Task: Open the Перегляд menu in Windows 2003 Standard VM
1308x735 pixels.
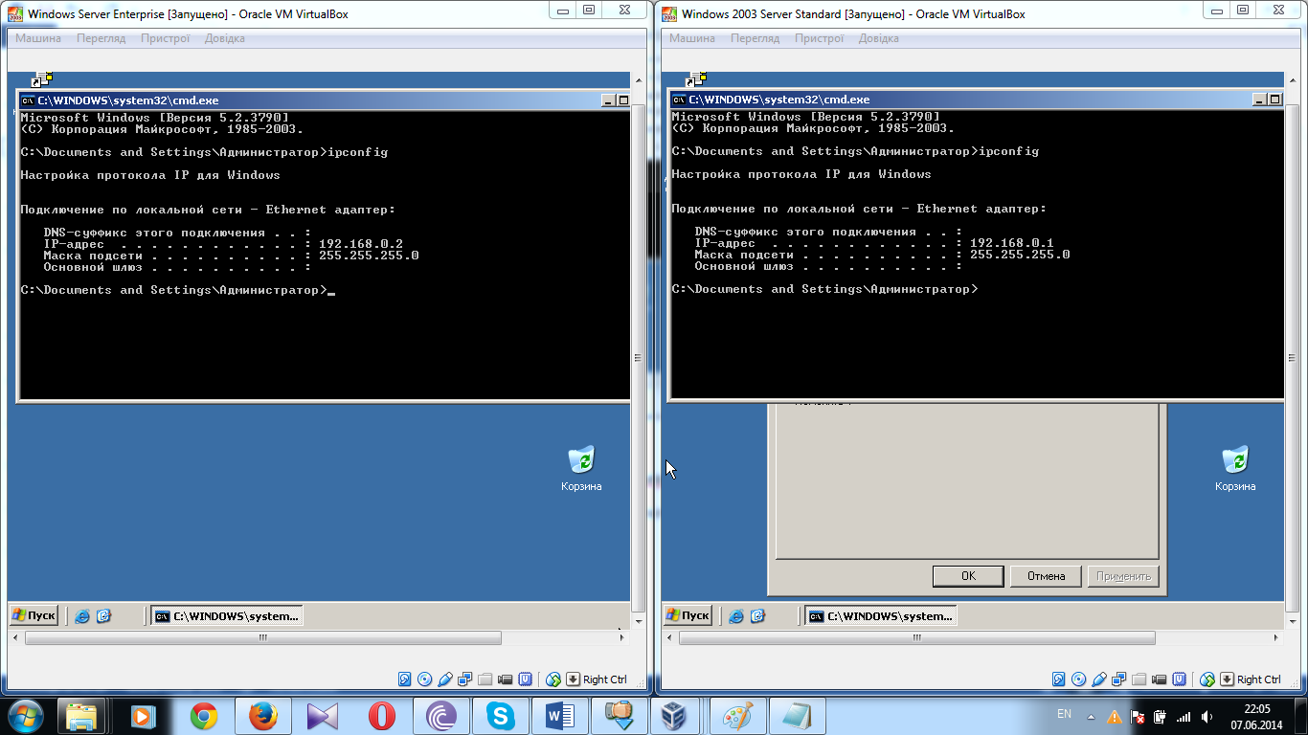Action: [755, 38]
